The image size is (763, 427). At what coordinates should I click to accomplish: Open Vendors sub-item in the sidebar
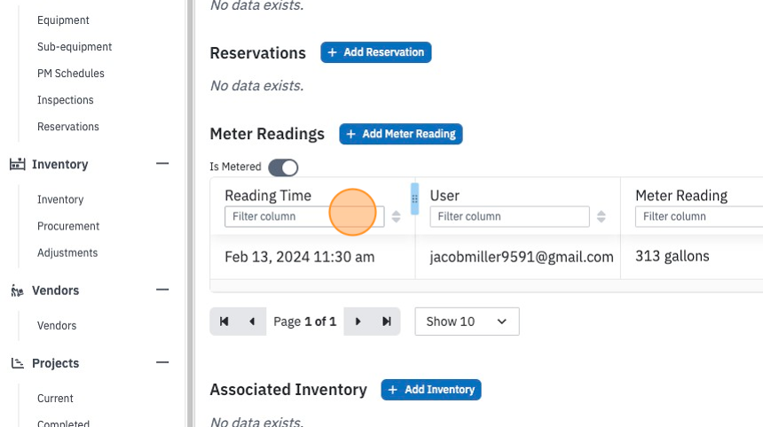57,325
